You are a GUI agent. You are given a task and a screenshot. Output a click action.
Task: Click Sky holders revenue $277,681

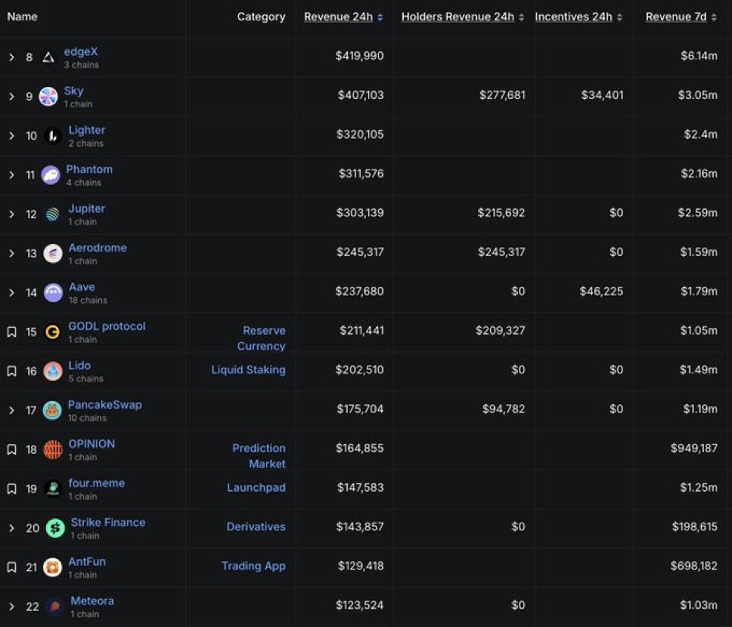(x=502, y=95)
